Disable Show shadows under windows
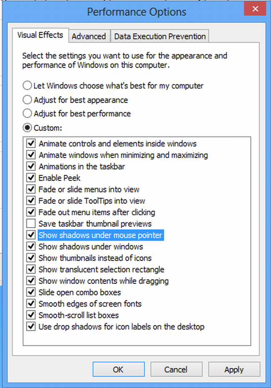The height and width of the screenshot is (388, 271). pyautogui.click(x=31, y=246)
